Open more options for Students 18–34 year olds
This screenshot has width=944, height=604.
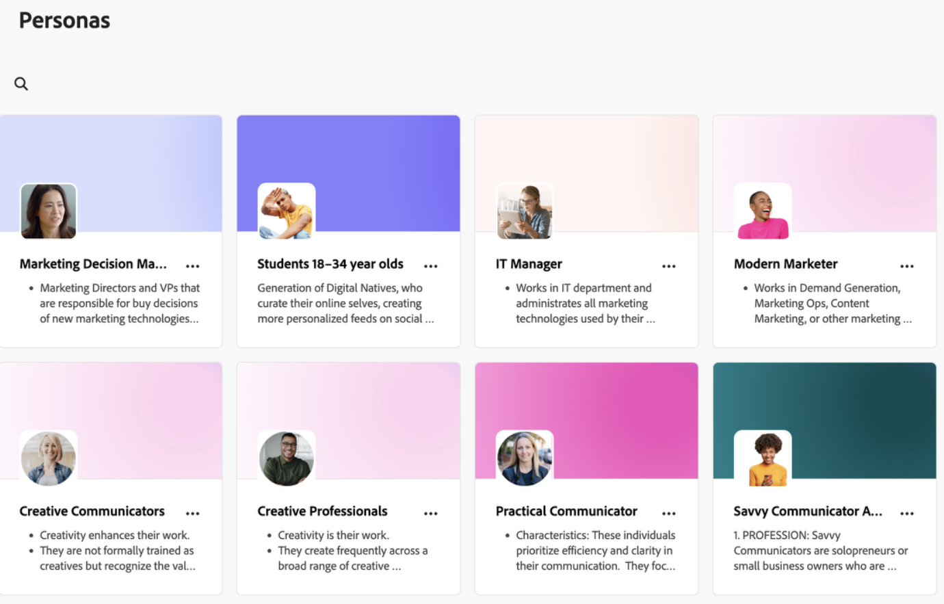pos(431,266)
